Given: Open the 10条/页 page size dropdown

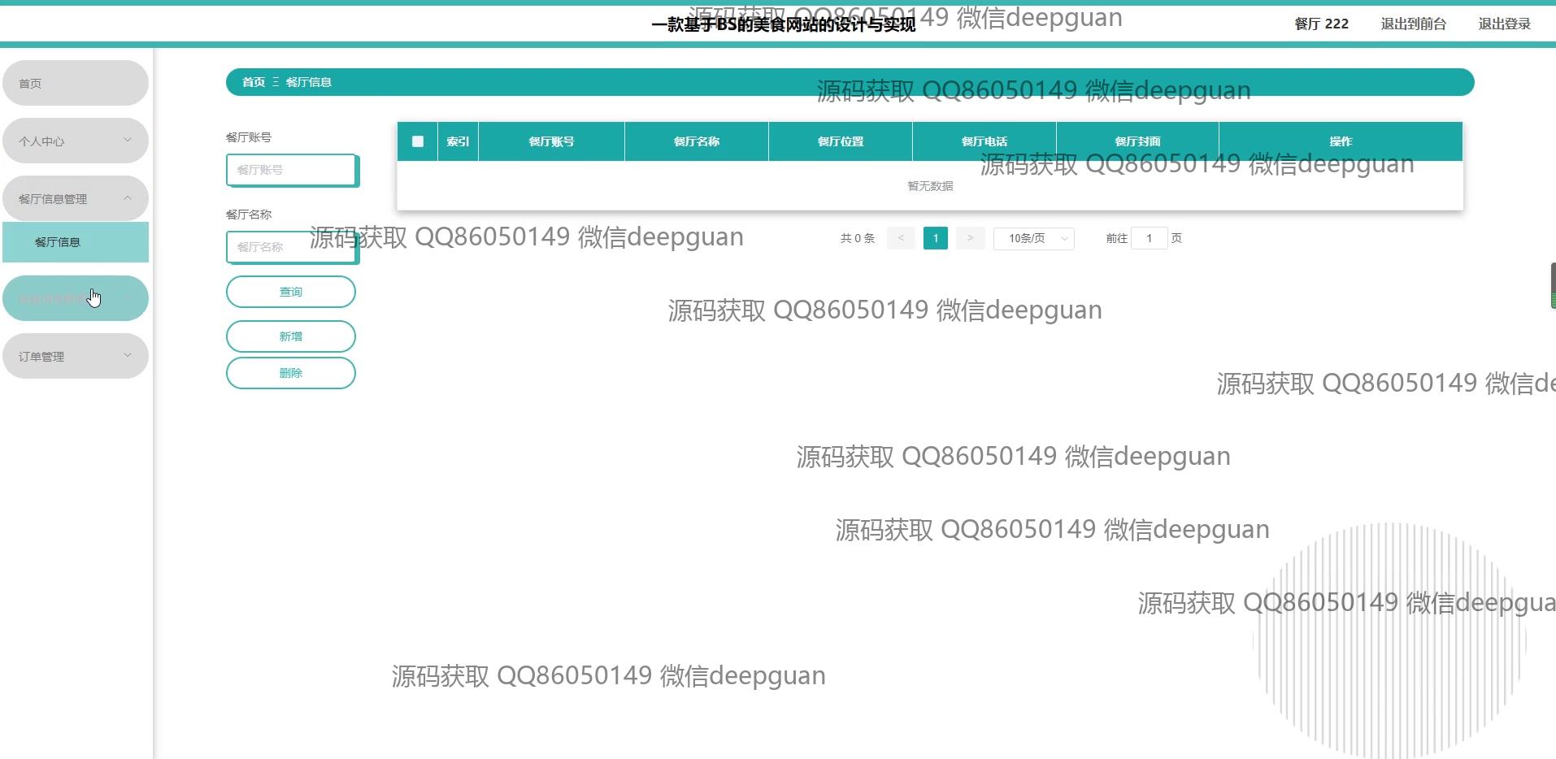Looking at the screenshot, I should 1033,238.
